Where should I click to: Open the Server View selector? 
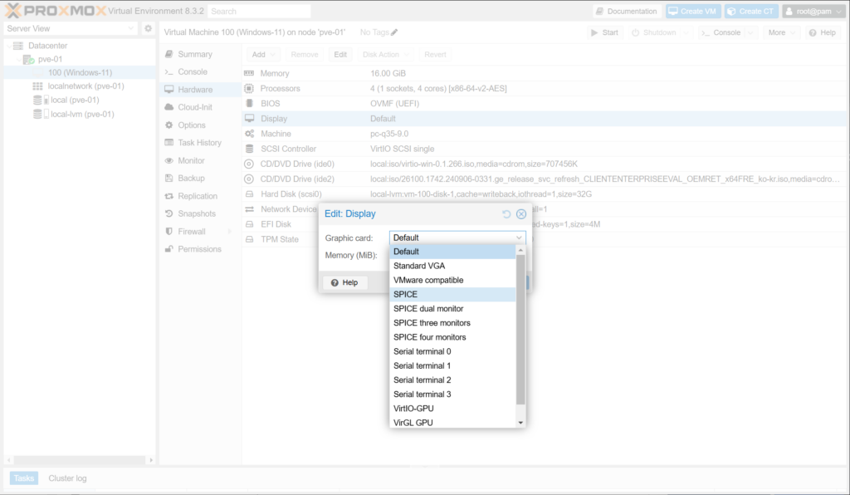coord(70,28)
